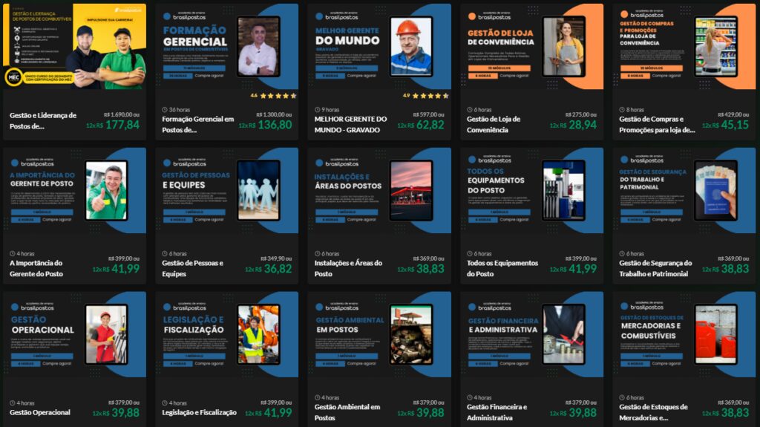The height and width of the screenshot is (427, 760).
Task: Click the title text "Gestão Operacional" below its thumbnail
Action: [40, 412]
